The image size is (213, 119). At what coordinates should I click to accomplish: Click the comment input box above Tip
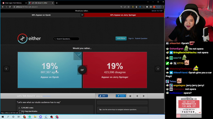click(122, 102)
